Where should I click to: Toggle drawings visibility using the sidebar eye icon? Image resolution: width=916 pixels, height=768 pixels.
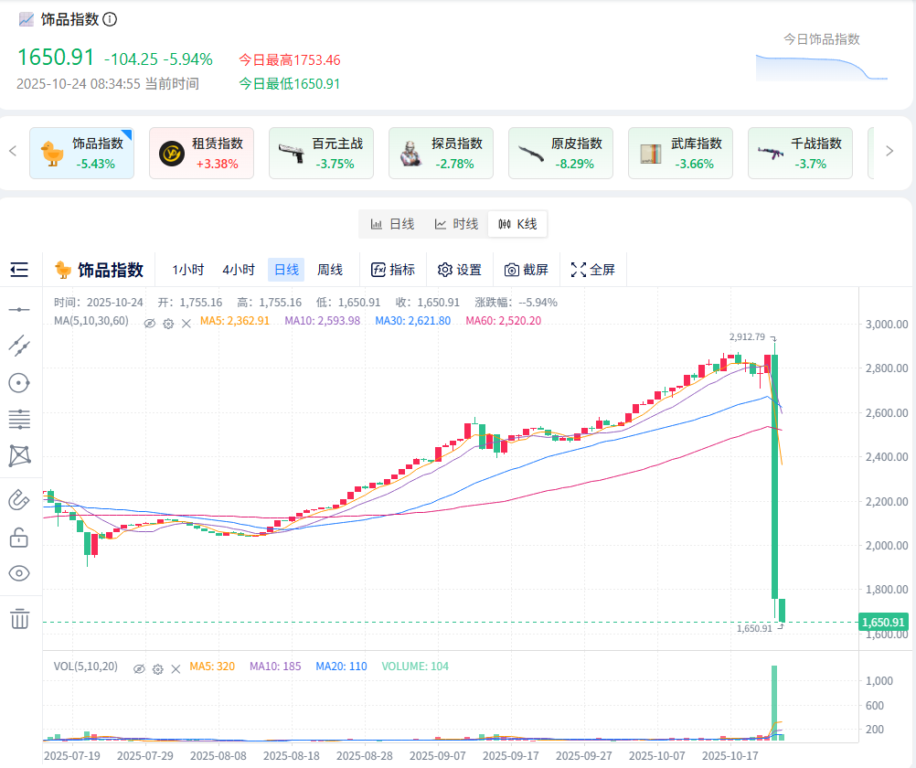click(x=19, y=573)
